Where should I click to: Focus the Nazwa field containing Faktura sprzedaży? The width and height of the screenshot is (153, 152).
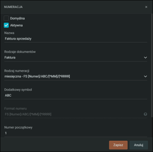pos(76,39)
